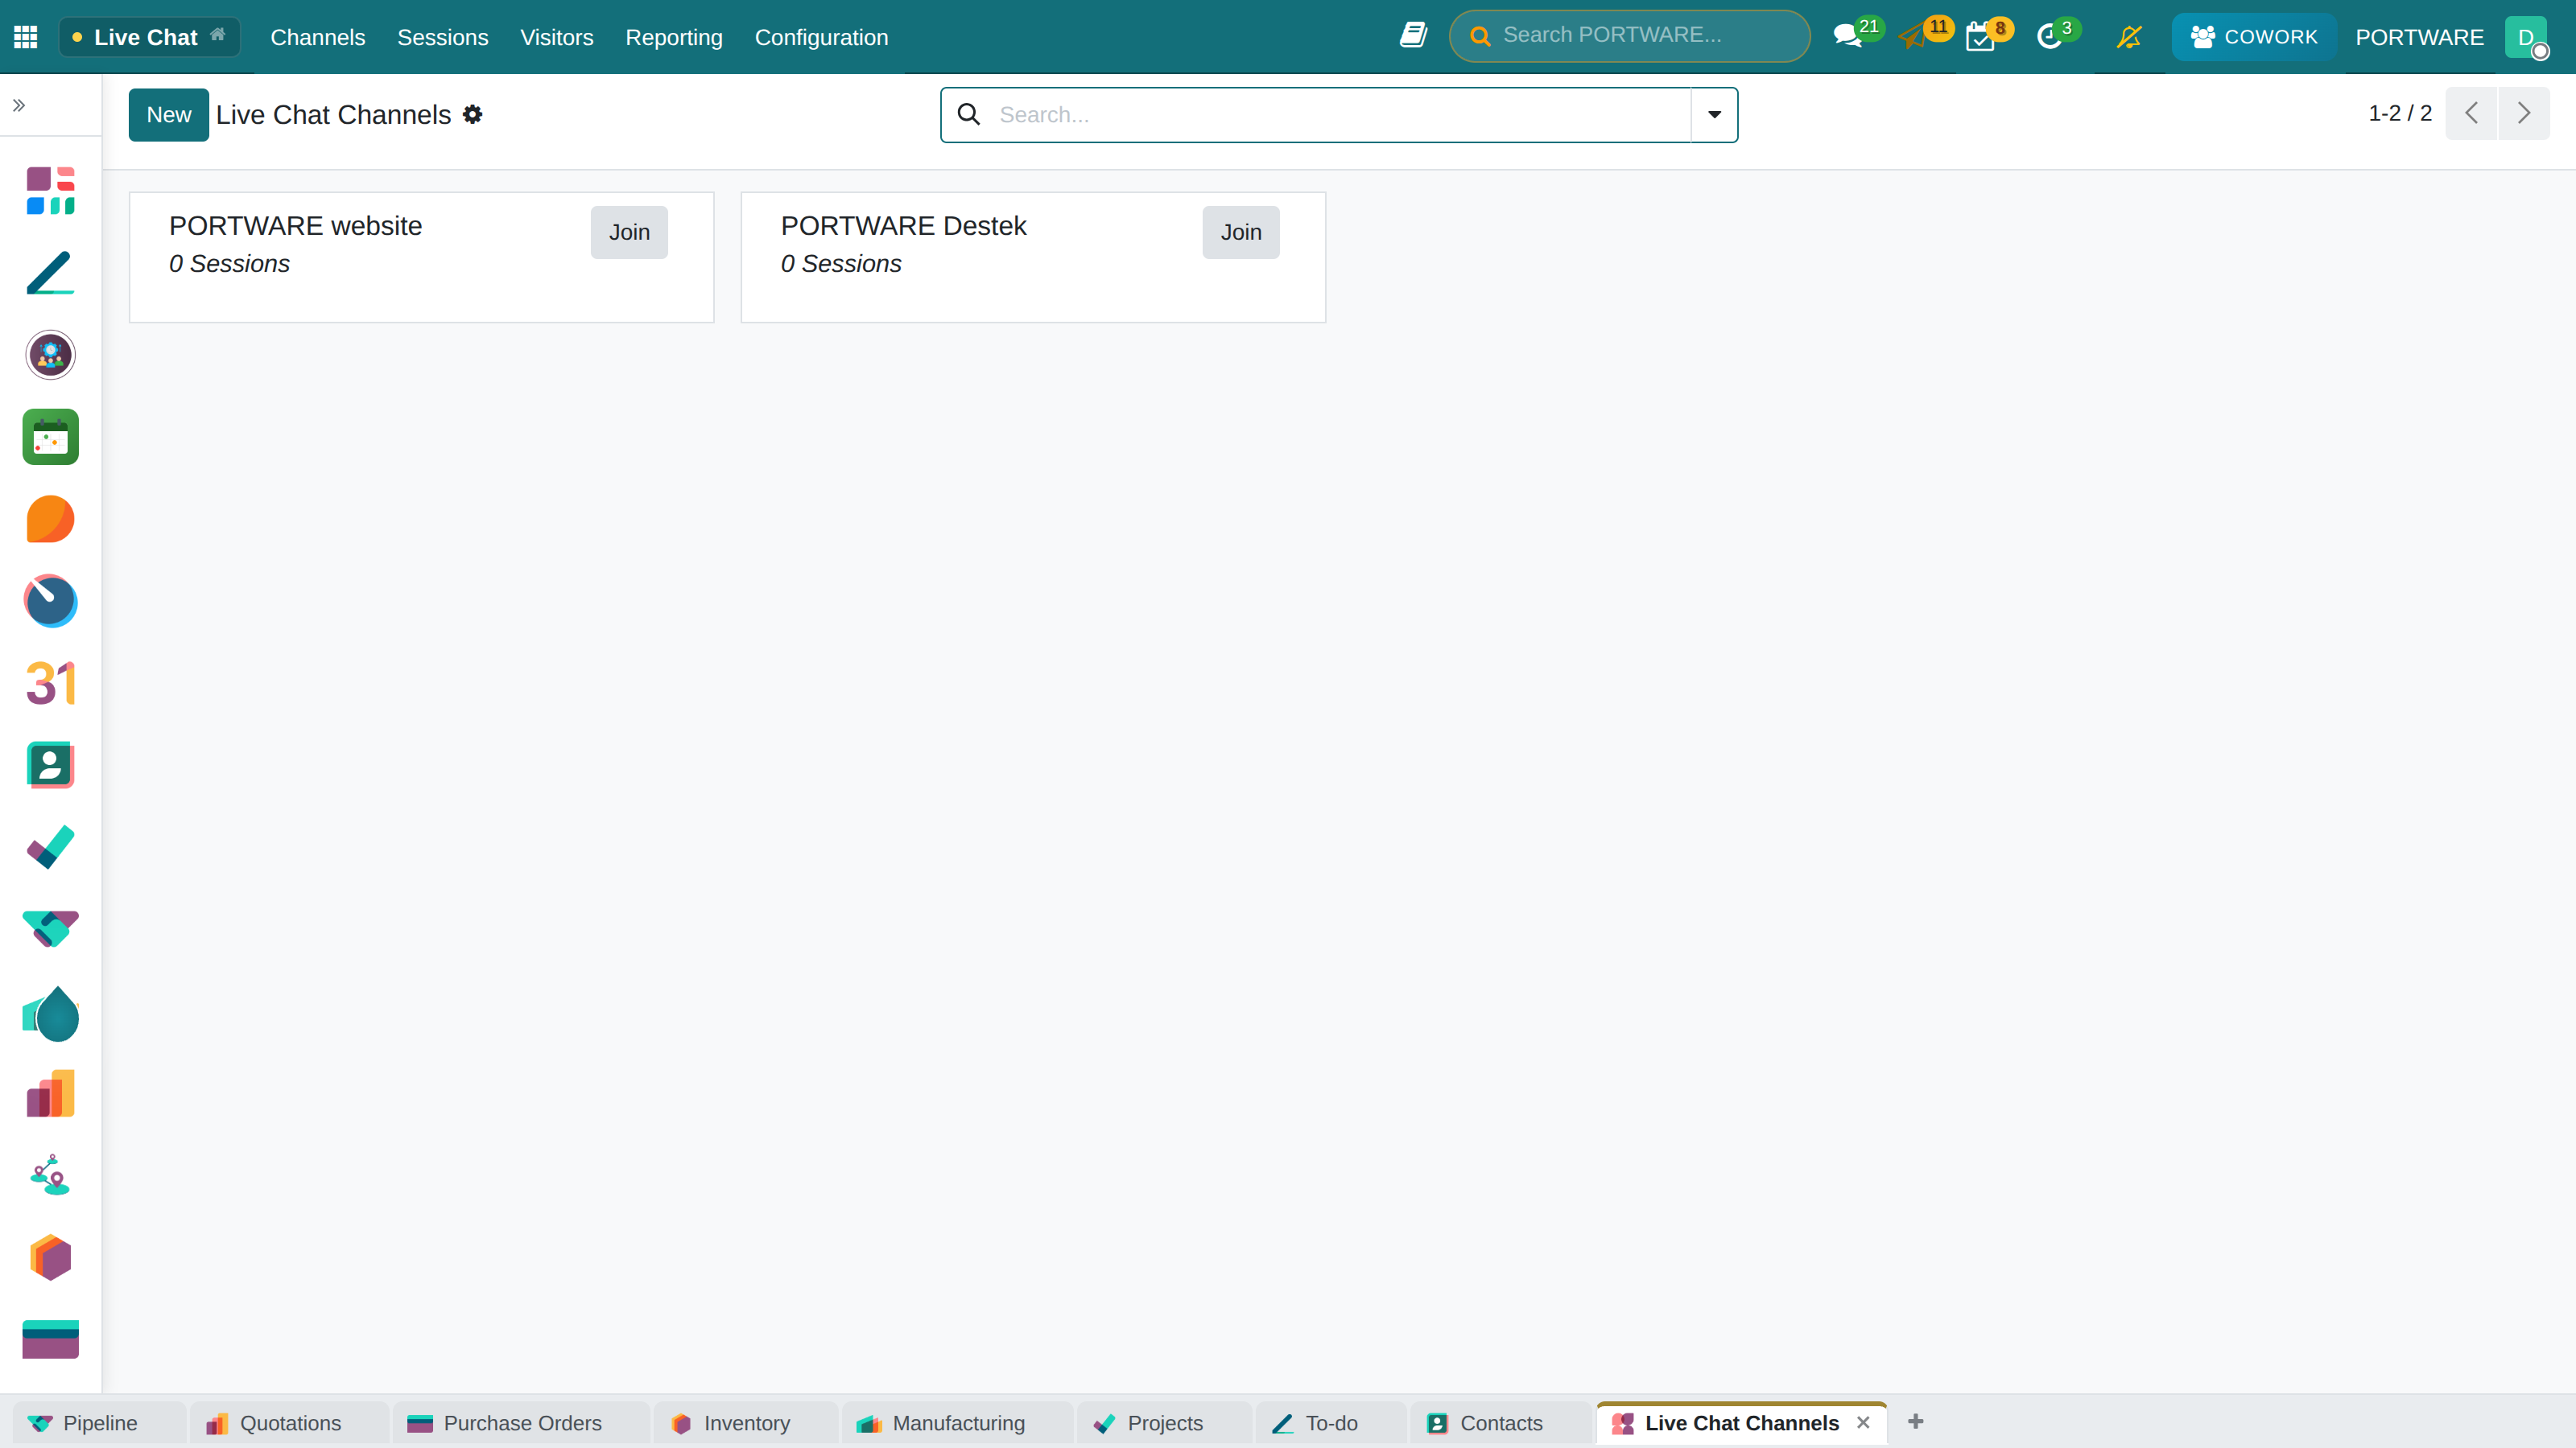Open the Contacts app in sidebar

click(x=50, y=766)
